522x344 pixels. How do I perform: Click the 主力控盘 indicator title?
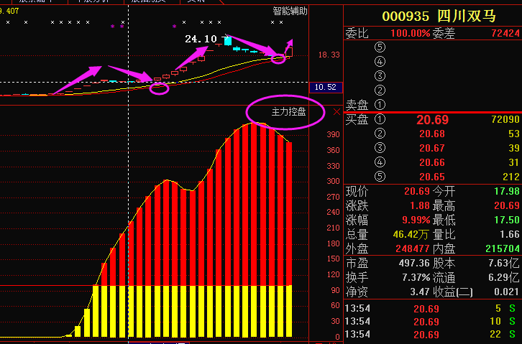point(288,112)
